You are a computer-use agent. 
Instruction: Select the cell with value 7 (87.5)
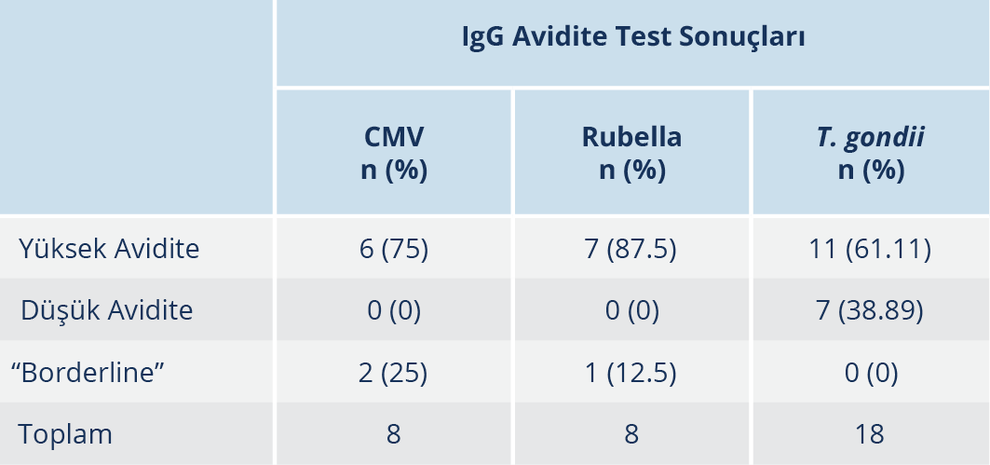point(631,249)
